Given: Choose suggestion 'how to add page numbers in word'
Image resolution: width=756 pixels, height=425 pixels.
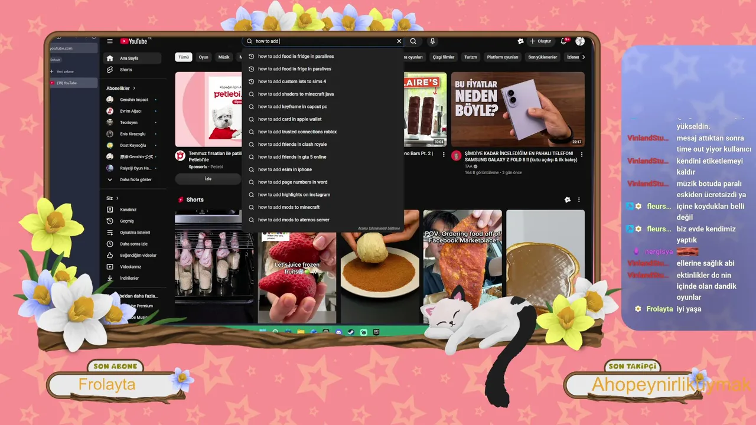Looking at the screenshot, I should (x=322, y=182).
